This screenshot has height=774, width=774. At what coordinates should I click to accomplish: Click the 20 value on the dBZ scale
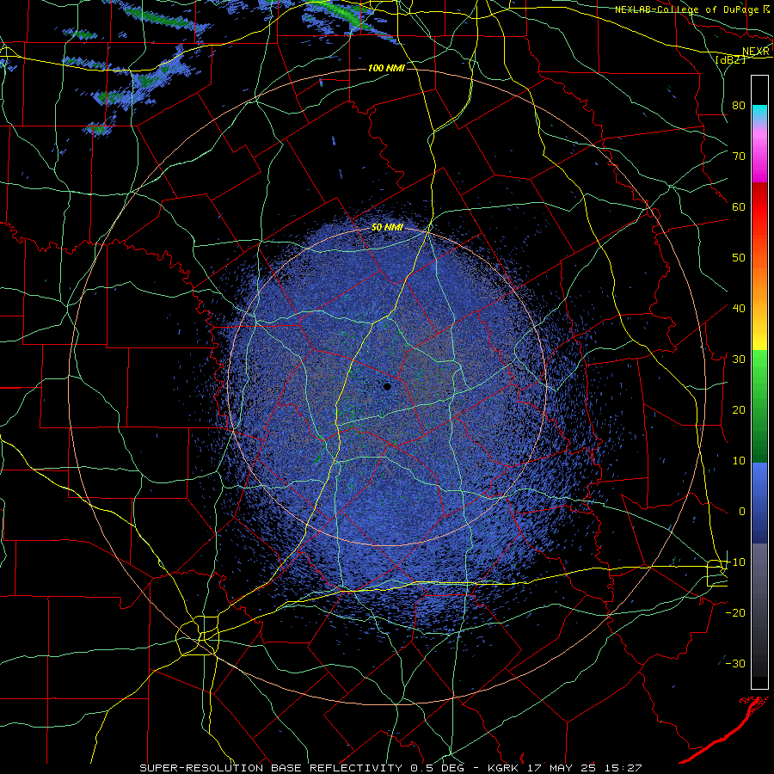739,409
